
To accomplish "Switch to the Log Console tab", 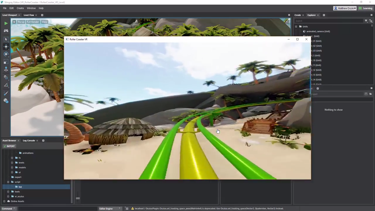I will pyautogui.click(x=29, y=140).
